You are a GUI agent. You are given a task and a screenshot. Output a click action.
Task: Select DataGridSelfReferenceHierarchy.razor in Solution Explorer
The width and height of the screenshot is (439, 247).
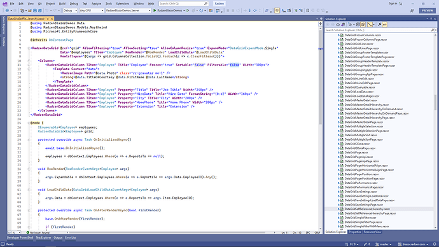tap(367, 209)
